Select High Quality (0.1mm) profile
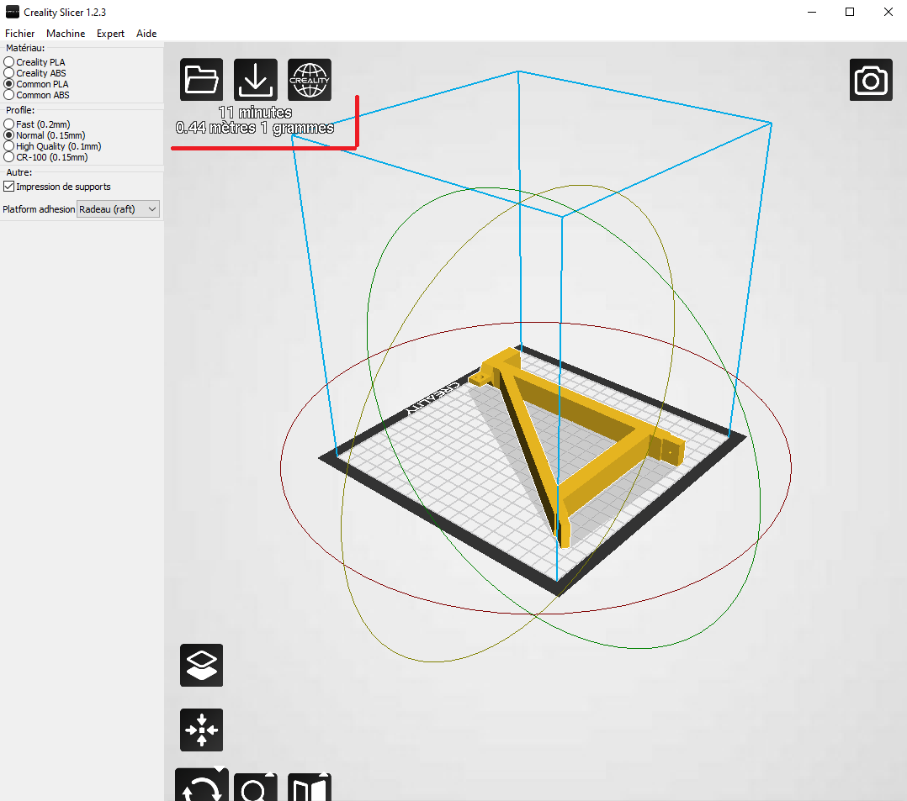The height and width of the screenshot is (801, 907). 8,146
